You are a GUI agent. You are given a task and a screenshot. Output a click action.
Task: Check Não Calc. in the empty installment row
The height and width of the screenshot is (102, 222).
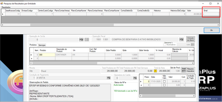164,85
